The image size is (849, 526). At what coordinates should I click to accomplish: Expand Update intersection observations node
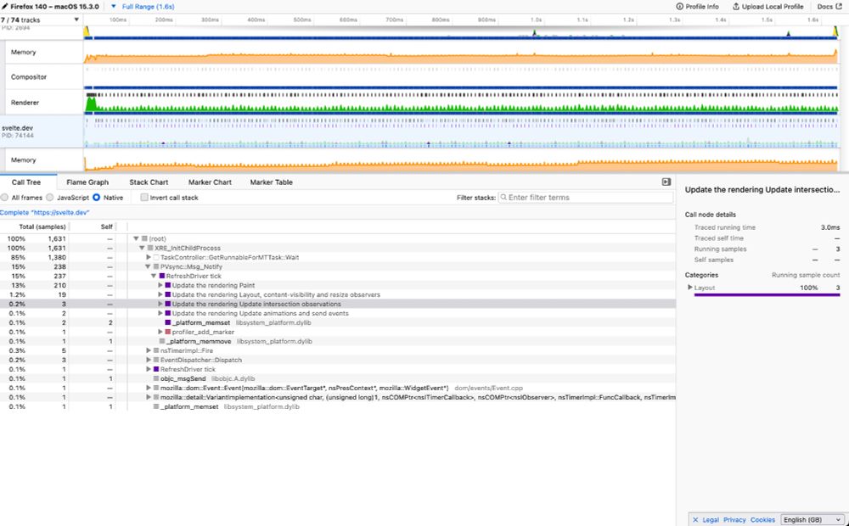click(160, 304)
